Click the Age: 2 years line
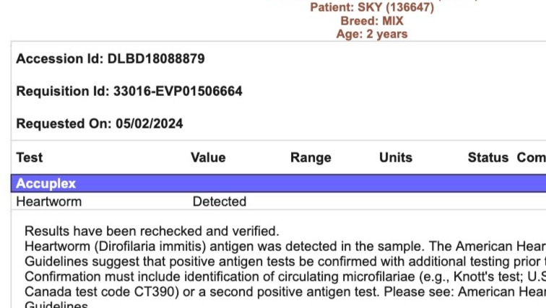546x308 pixels. [372, 34]
